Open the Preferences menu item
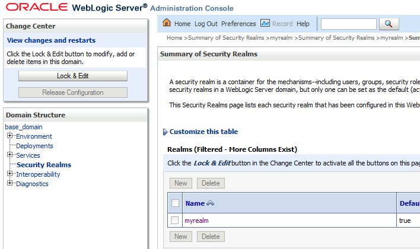This screenshot has width=420, height=249. click(x=238, y=24)
